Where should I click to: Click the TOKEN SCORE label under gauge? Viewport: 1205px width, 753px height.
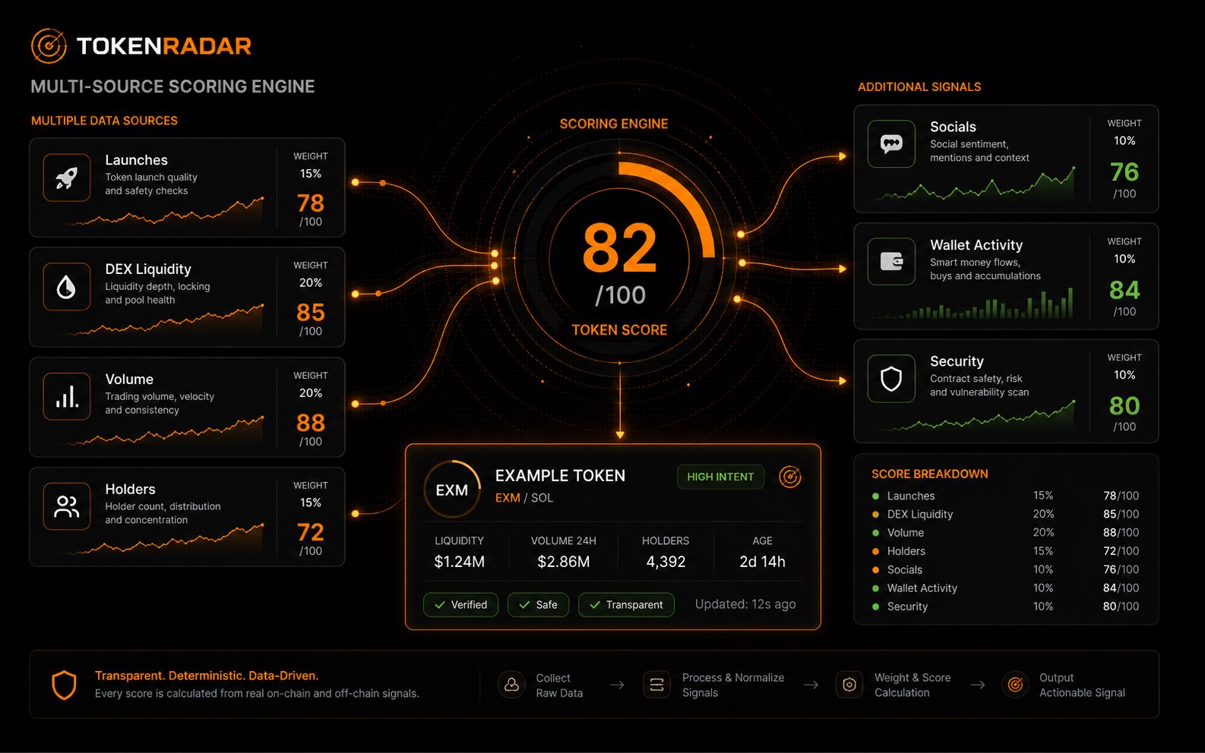619,330
